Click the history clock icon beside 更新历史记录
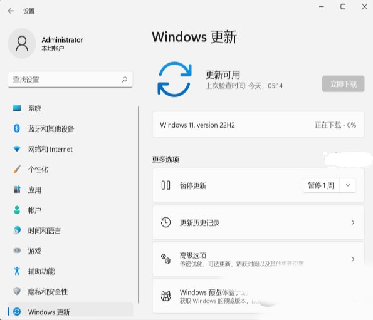 click(x=165, y=222)
